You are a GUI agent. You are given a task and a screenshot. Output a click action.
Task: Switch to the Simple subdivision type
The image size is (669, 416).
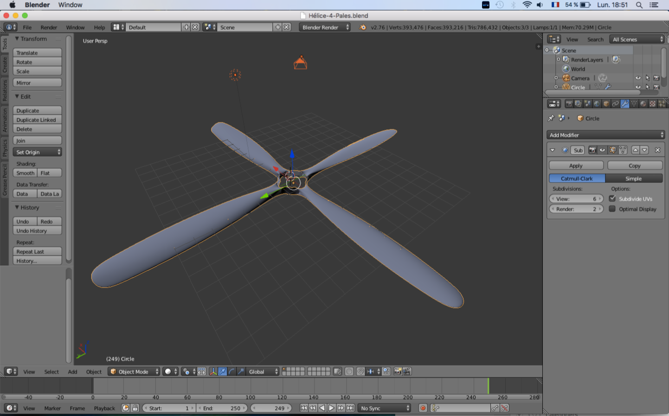click(633, 179)
